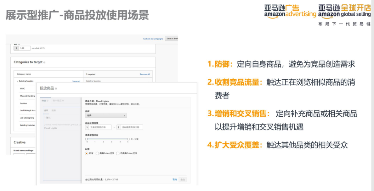Click the info icon next to the Bid field
Image resolution: width=374 pixels, height=191 pixels.
coord(19,44)
